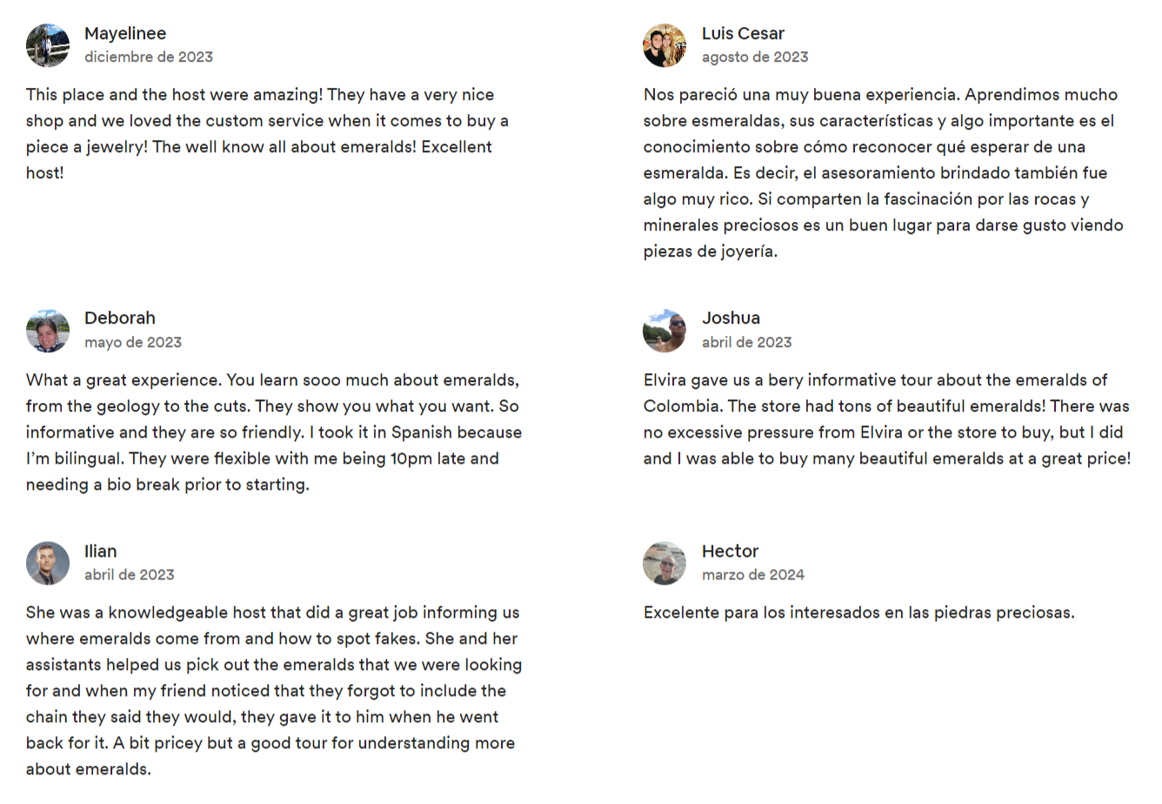Click Joshua's review mentioning Elvira's tour
The width and height of the screenshot is (1162, 804).
[x=886, y=419]
